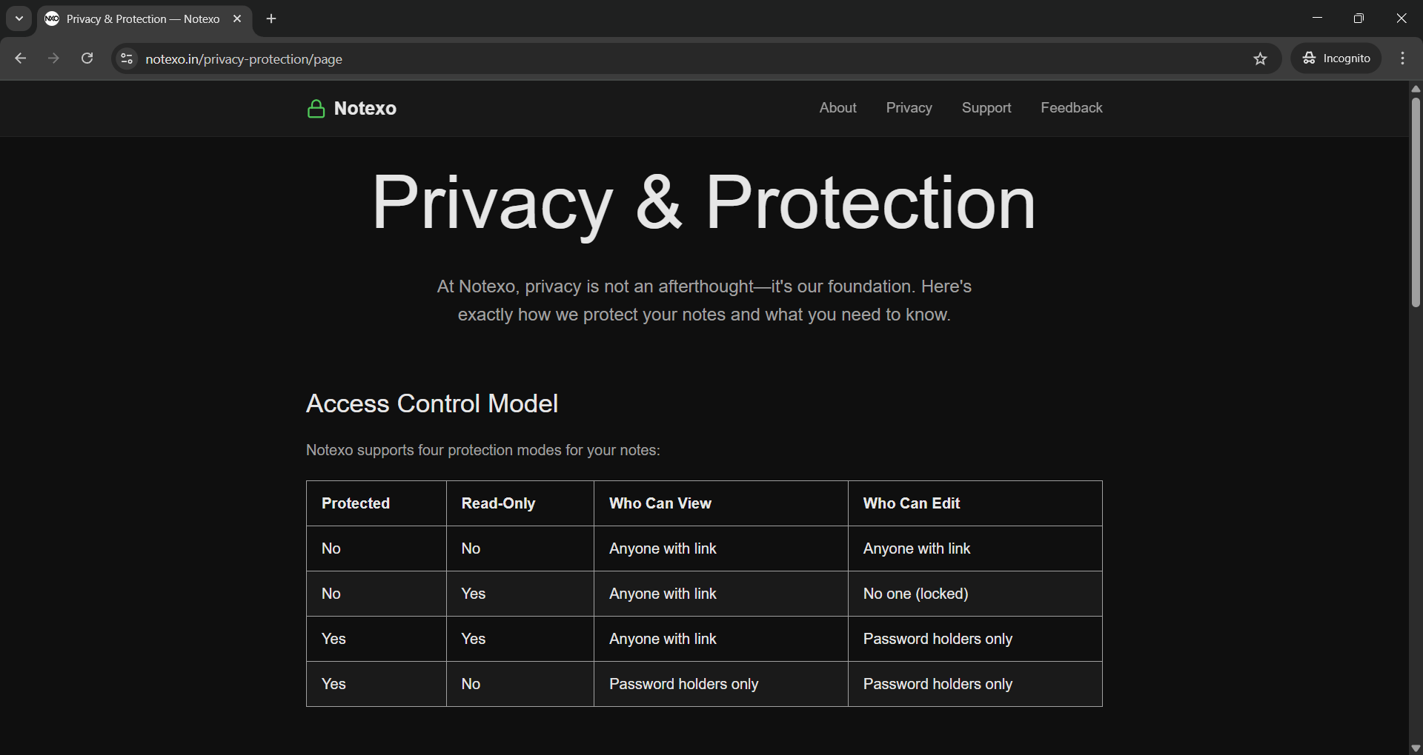
Task: Minimize the browser window
Action: coord(1317,19)
